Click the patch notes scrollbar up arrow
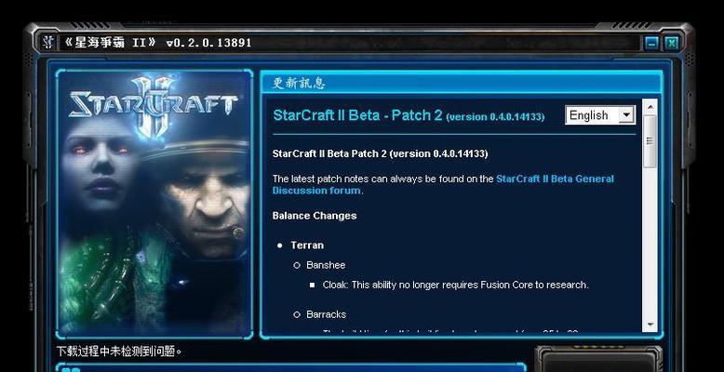The image size is (724, 372). [650, 107]
